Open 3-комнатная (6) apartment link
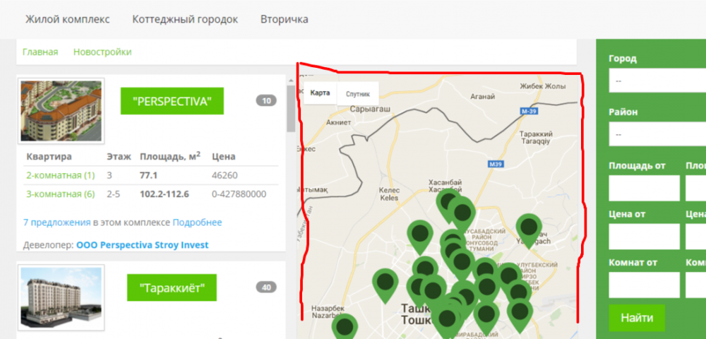The height and width of the screenshot is (339, 706). tap(59, 194)
